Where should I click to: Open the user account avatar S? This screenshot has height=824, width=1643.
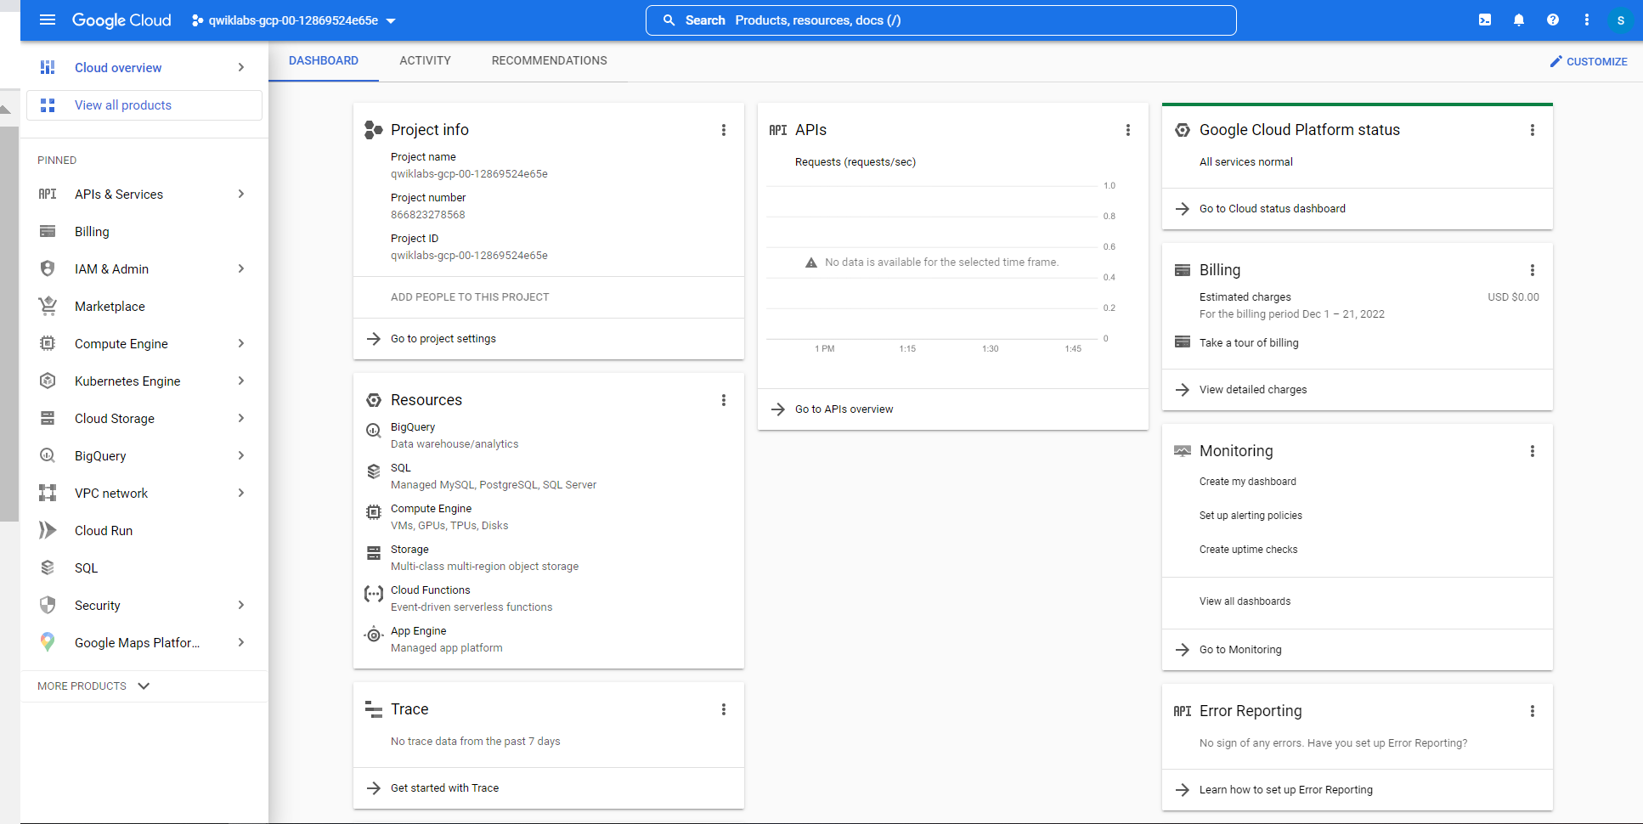point(1621,20)
